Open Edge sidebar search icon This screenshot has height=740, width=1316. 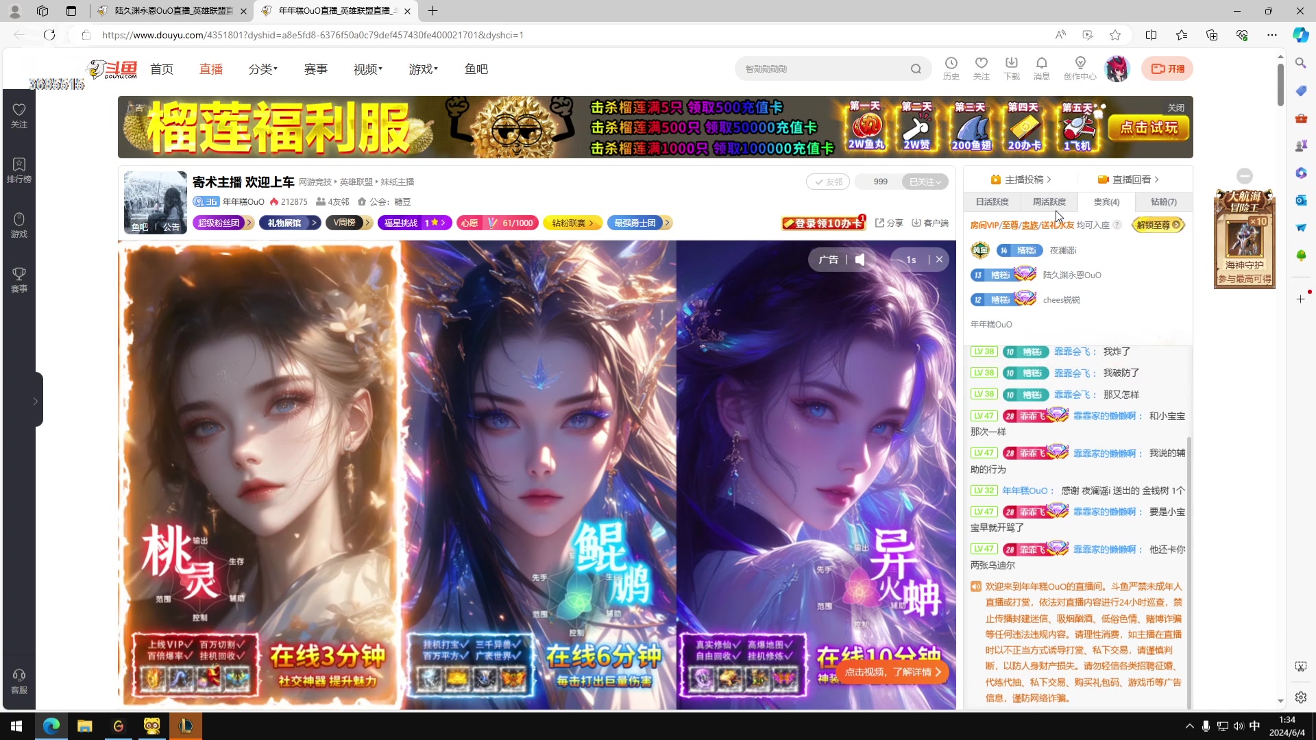1300,63
